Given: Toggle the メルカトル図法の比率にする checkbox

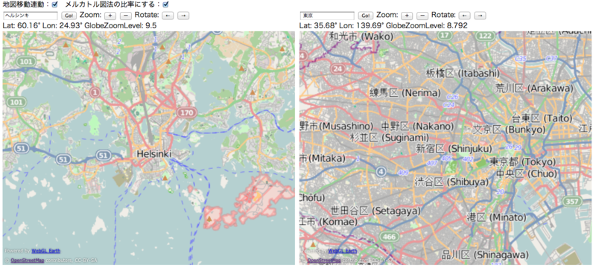Looking at the screenshot, I should tap(165, 4).
